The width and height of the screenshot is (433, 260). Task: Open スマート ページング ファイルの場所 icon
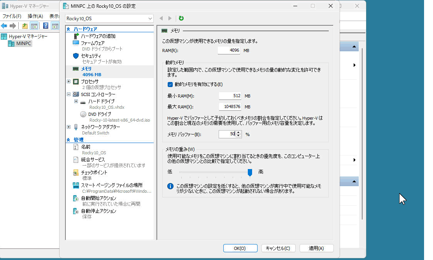[x=75, y=185]
